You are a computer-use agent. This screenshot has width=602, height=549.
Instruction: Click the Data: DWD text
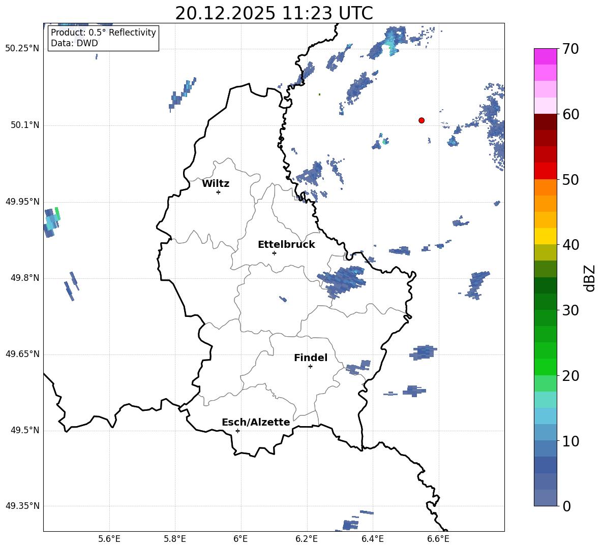pyautogui.click(x=74, y=43)
